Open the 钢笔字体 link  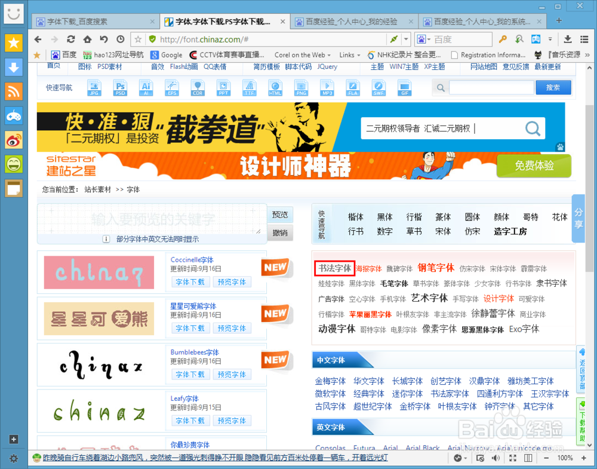(436, 268)
